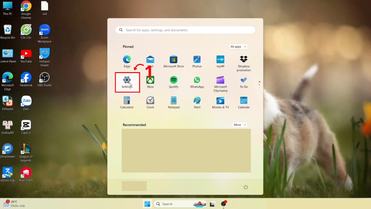This screenshot has width=371, height=209.
Task: Select Cốc Cốc desktop shortcut
Action: pyautogui.click(x=26, y=32)
